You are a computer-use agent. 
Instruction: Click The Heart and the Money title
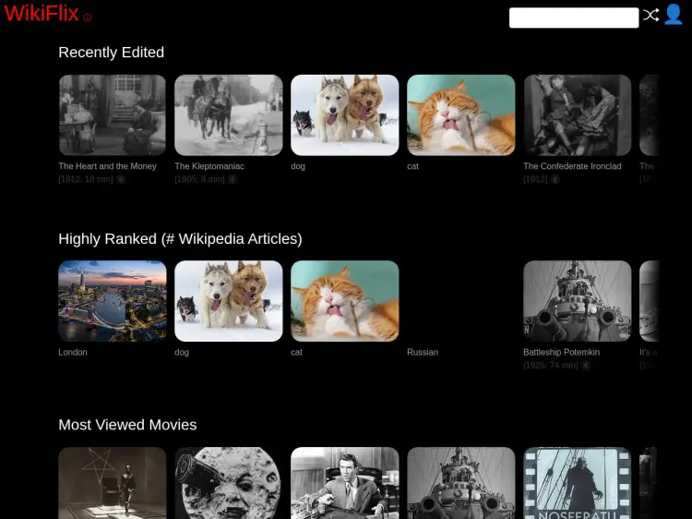coord(108,166)
